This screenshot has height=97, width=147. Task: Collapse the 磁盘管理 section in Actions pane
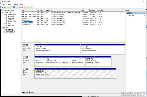[x=145, y=13]
